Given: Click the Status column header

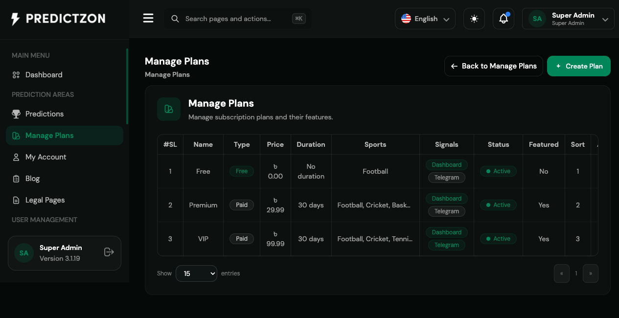Looking at the screenshot, I should (499, 144).
